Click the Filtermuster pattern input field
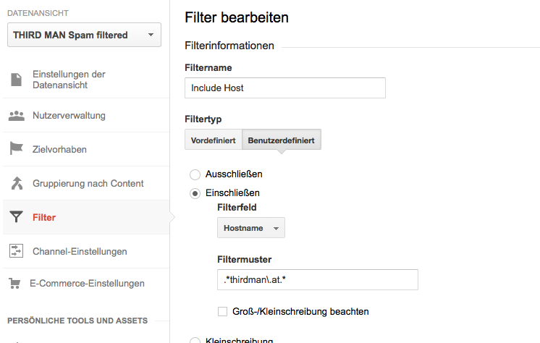This screenshot has height=343, width=540. (x=318, y=279)
